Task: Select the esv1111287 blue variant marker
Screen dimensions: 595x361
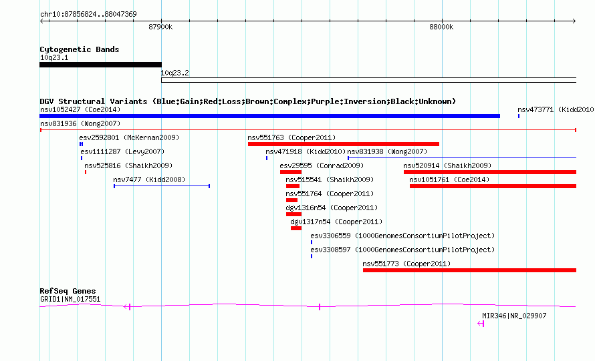Action: click(x=81, y=158)
